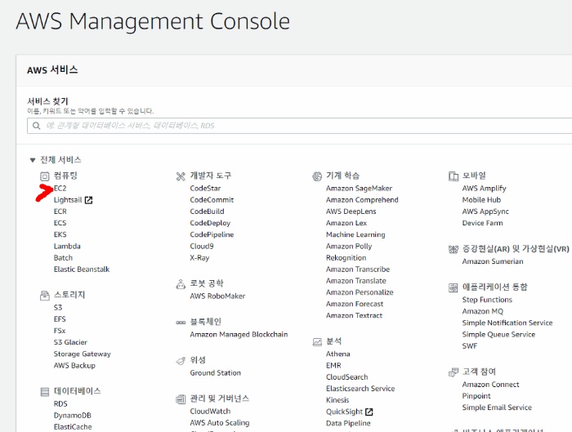Image resolution: width=572 pixels, height=432 pixels.
Task: Click the 위성 satellite icon
Action: pos(181,361)
